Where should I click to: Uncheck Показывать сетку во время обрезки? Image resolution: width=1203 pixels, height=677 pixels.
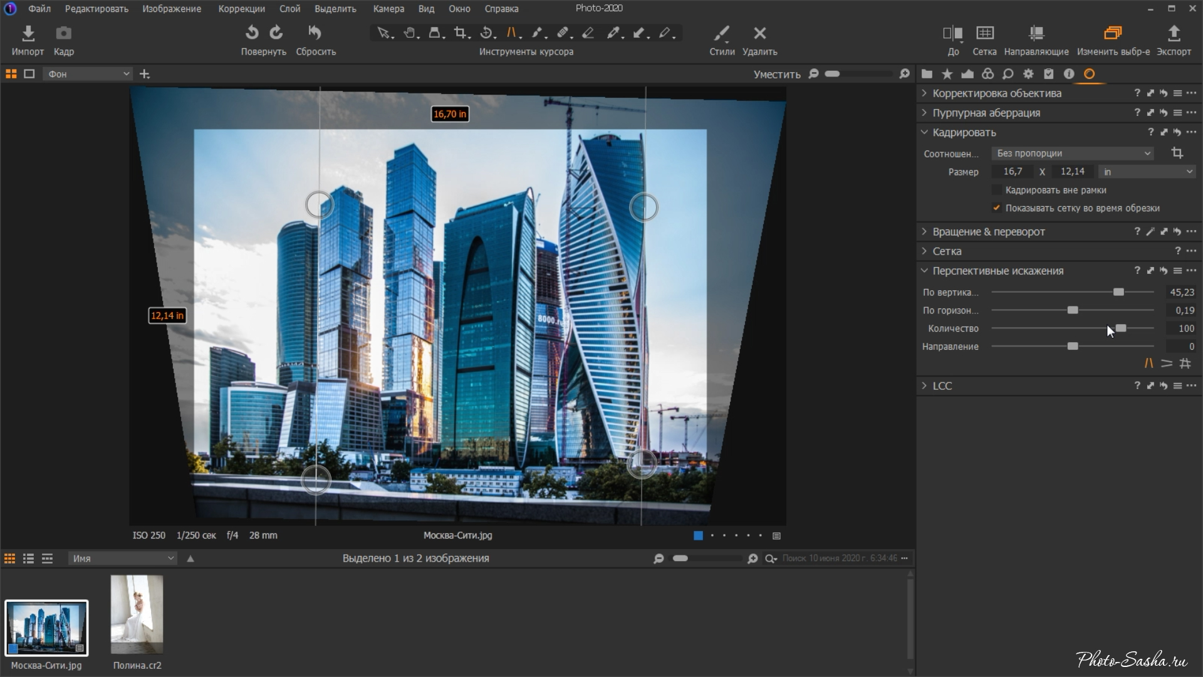(x=996, y=208)
